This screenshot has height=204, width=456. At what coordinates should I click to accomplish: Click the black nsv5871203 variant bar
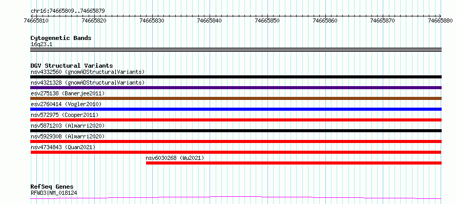pos(236,131)
